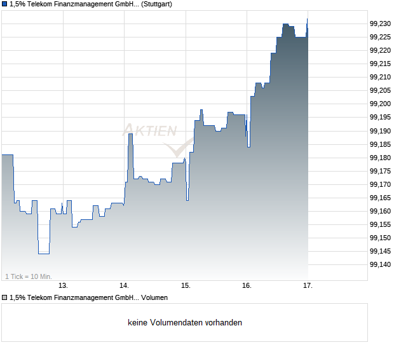Click the 99,215 price axis label
This screenshot has height=347, width=394.
(380, 64)
